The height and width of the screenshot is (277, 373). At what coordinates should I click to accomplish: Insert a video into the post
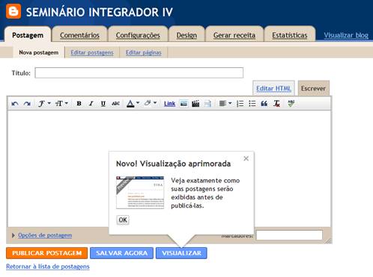(x=195, y=104)
